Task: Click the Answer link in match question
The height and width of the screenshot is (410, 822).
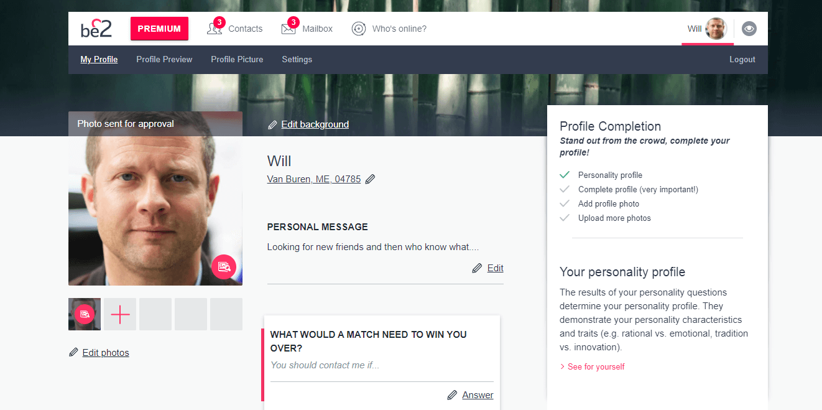Action: click(478, 395)
